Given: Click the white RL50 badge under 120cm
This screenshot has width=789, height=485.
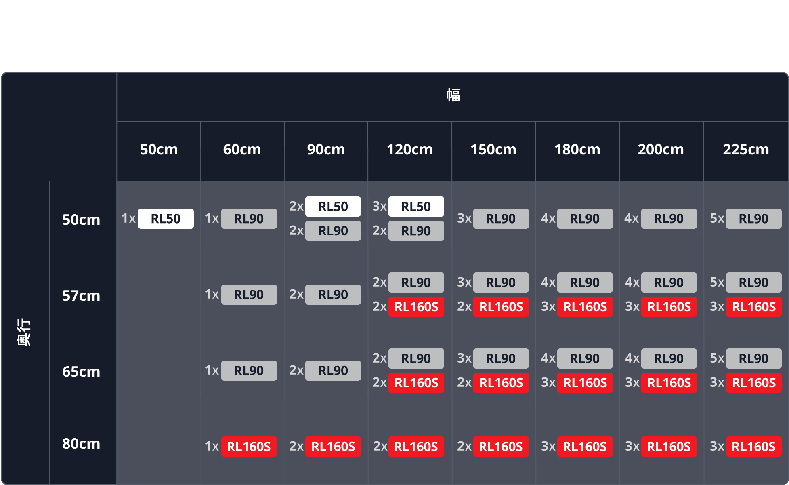Looking at the screenshot, I should point(416,207).
